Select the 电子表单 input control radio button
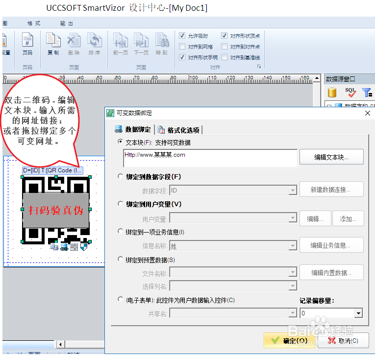Screen dimensions: 375x356 click(121, 299)
